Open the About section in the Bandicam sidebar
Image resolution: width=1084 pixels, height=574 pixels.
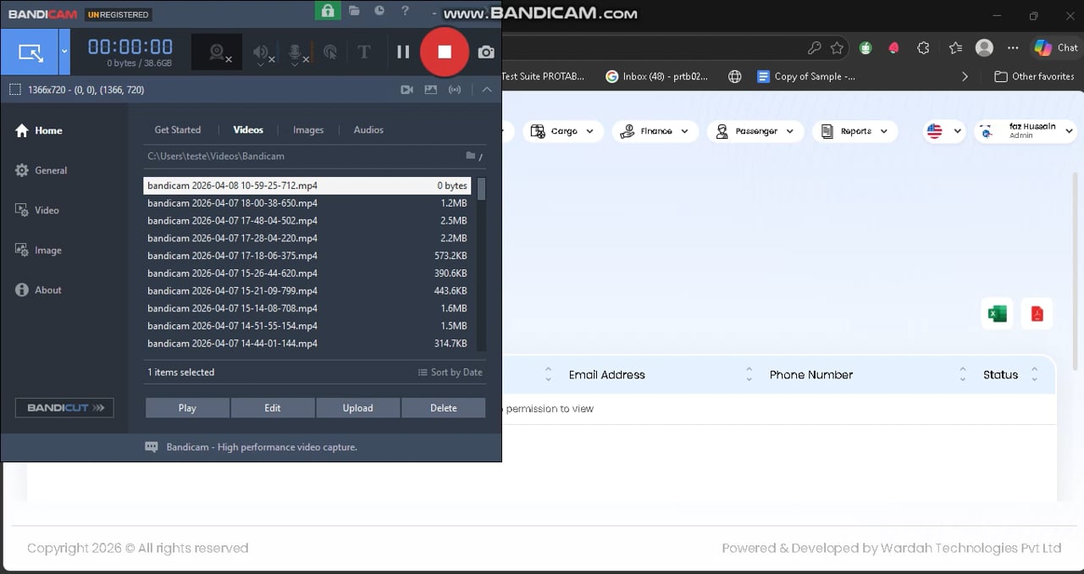[x=39, y=290]
